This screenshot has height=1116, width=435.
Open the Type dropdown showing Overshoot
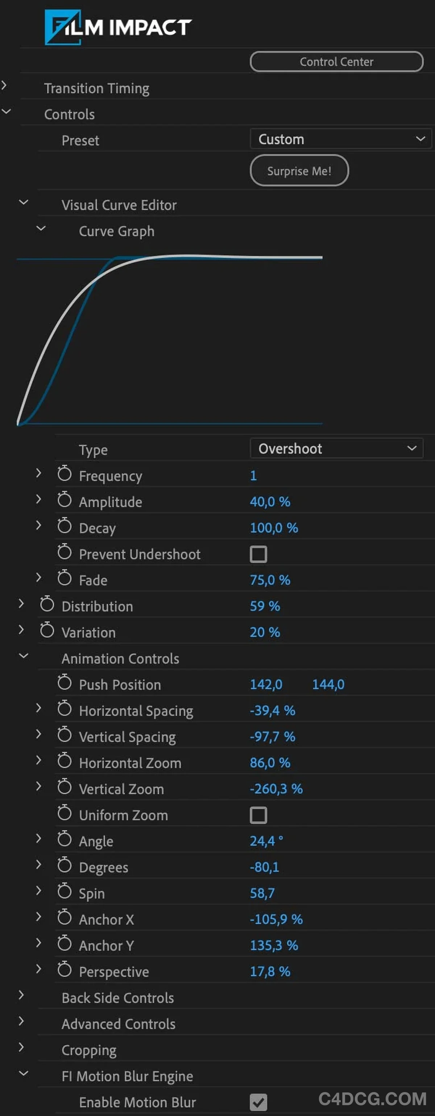(x=337, y=448)
